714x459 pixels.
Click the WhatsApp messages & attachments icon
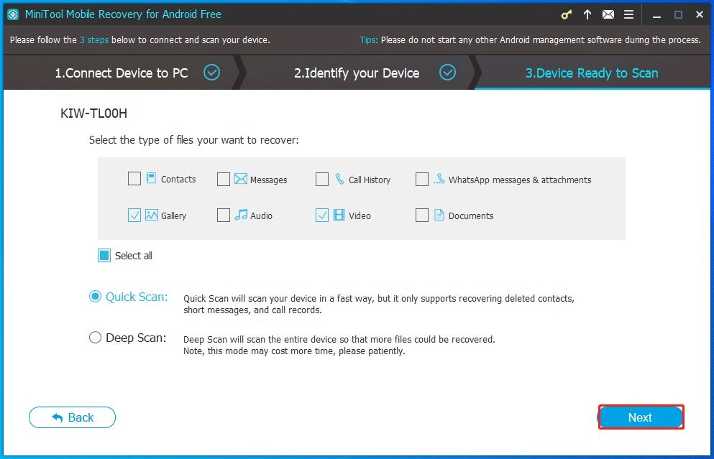pyautogui.click(x=438, y=179)
